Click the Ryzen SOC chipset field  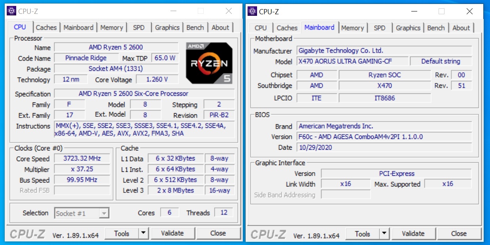point(385,75)
